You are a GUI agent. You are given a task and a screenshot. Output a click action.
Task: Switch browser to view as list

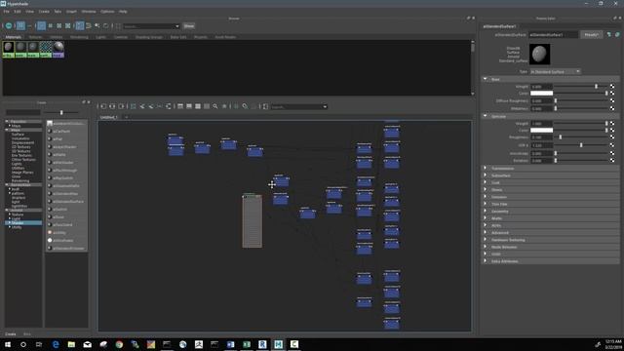click(x=29, y=26)
